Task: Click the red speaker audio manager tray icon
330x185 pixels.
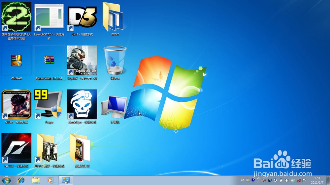Action: 264,180
